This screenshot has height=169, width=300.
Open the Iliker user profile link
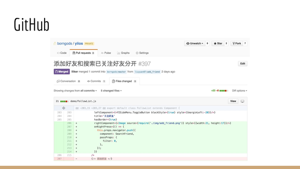pos(75,72)
